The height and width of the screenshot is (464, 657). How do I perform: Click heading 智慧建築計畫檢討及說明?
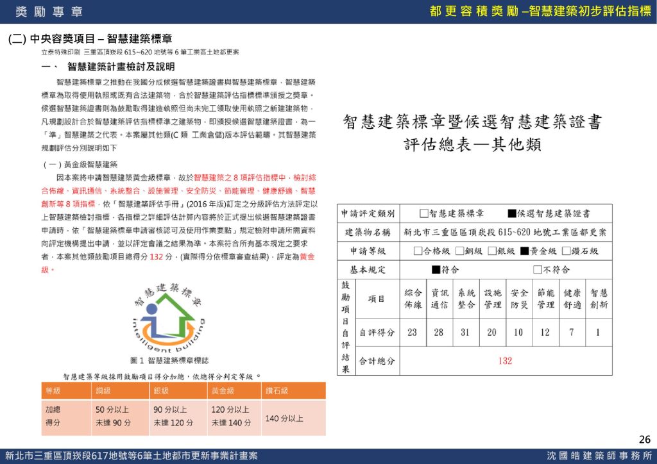pos(121,67)
